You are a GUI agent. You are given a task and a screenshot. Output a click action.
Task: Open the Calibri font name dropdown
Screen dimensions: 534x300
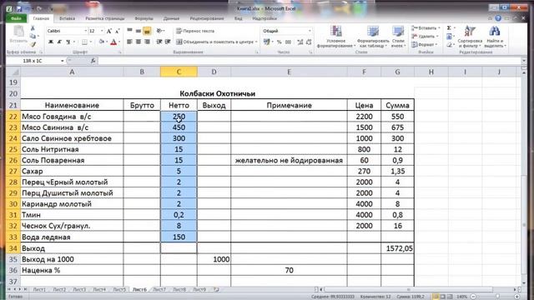85,31
